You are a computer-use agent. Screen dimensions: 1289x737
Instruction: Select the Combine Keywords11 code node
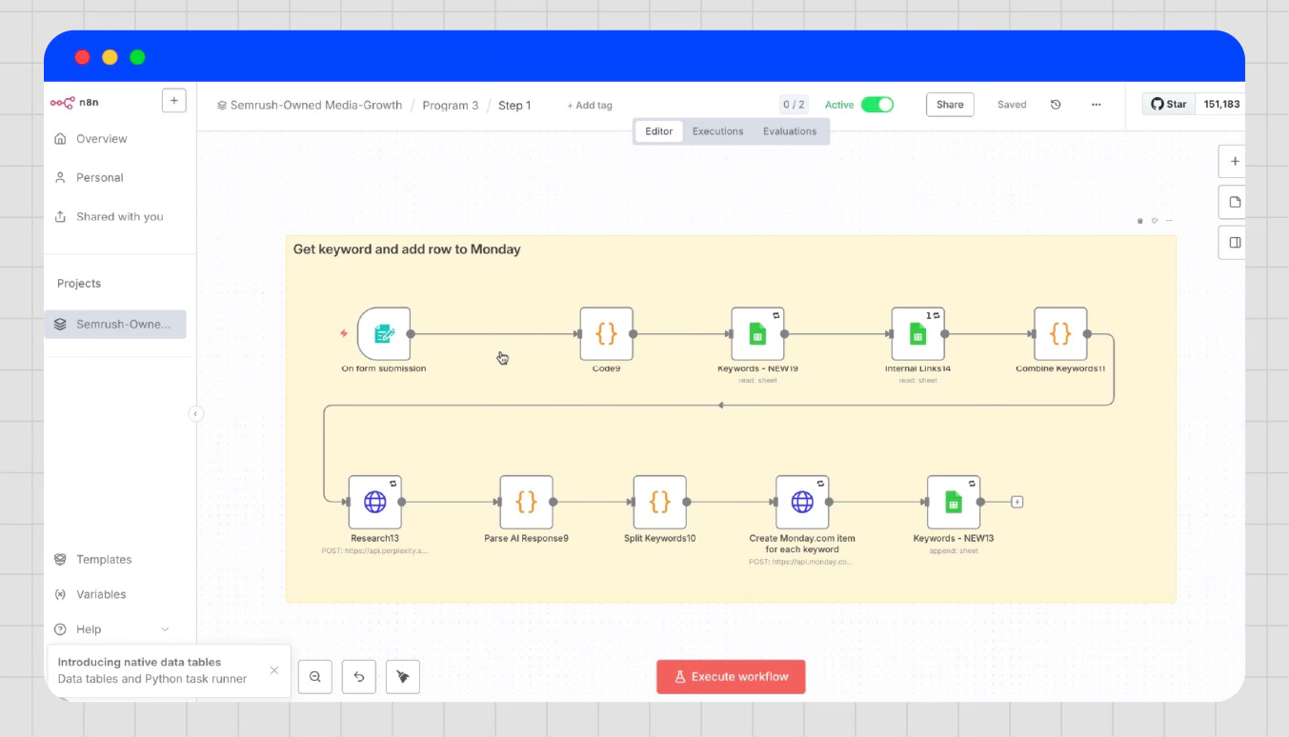[1060, 334]
